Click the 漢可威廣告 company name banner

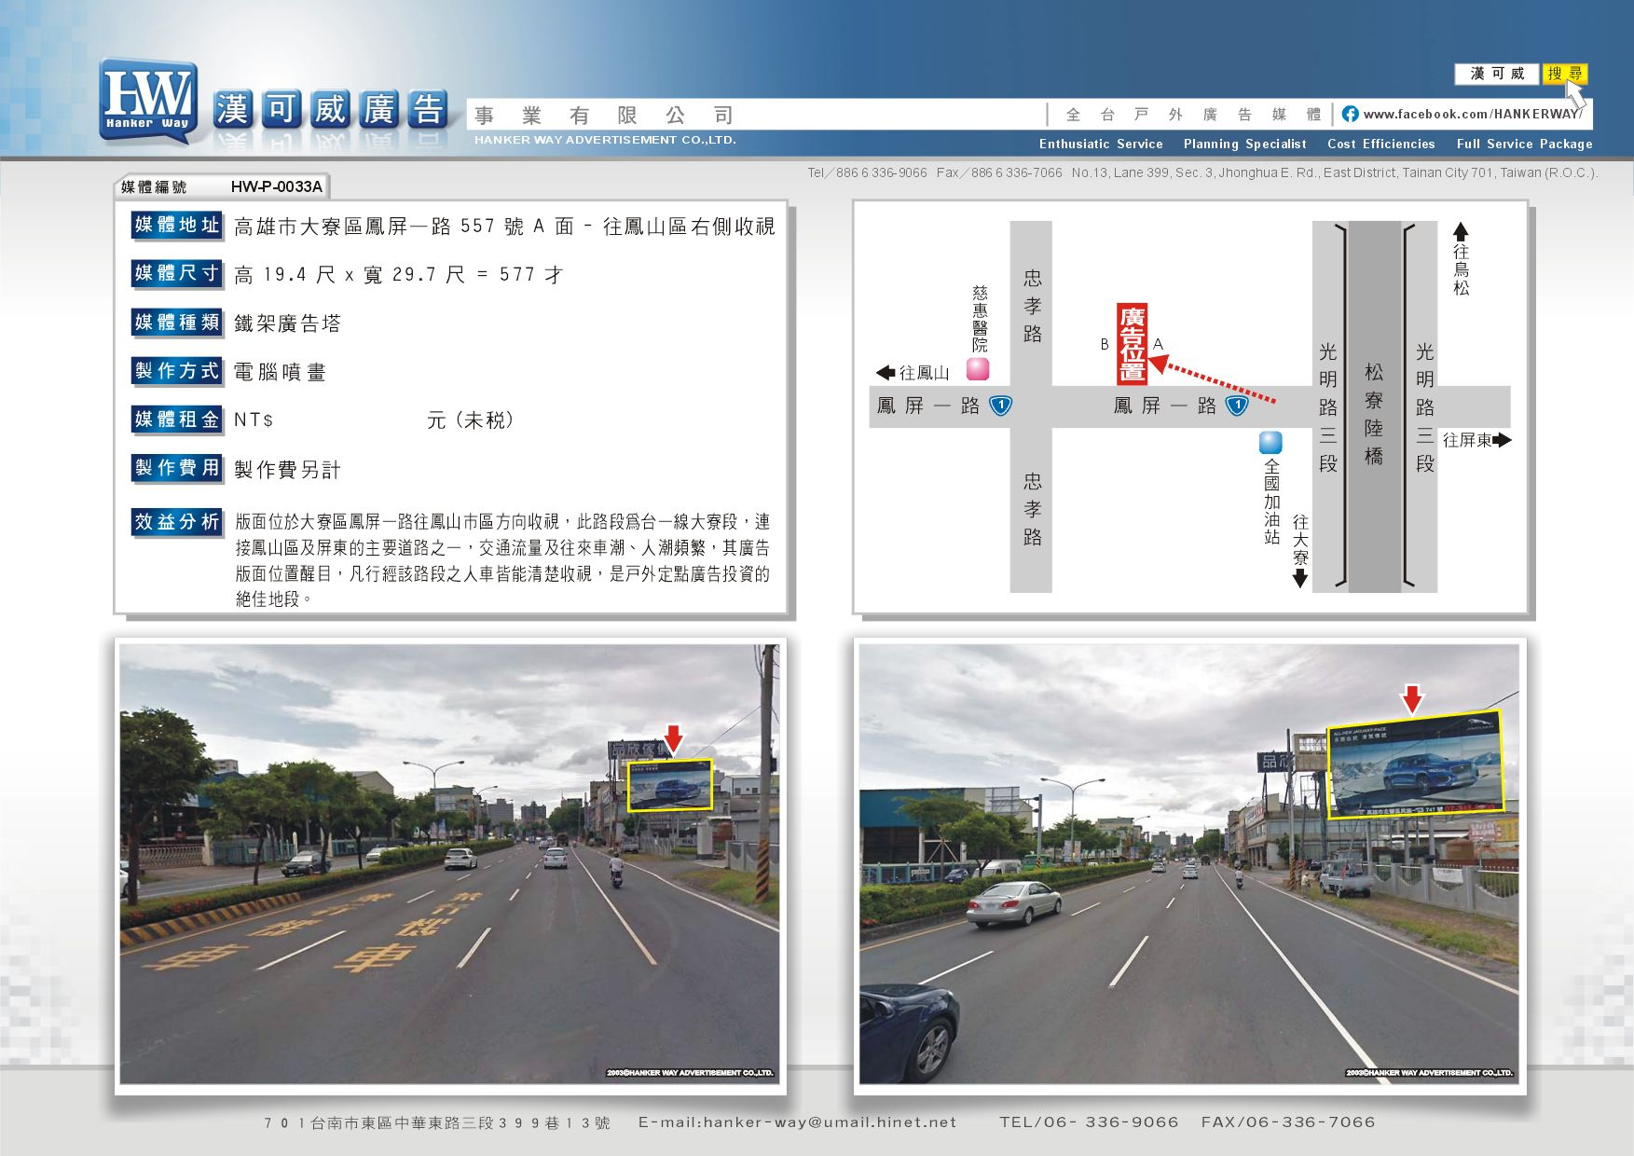click(331, 110)
